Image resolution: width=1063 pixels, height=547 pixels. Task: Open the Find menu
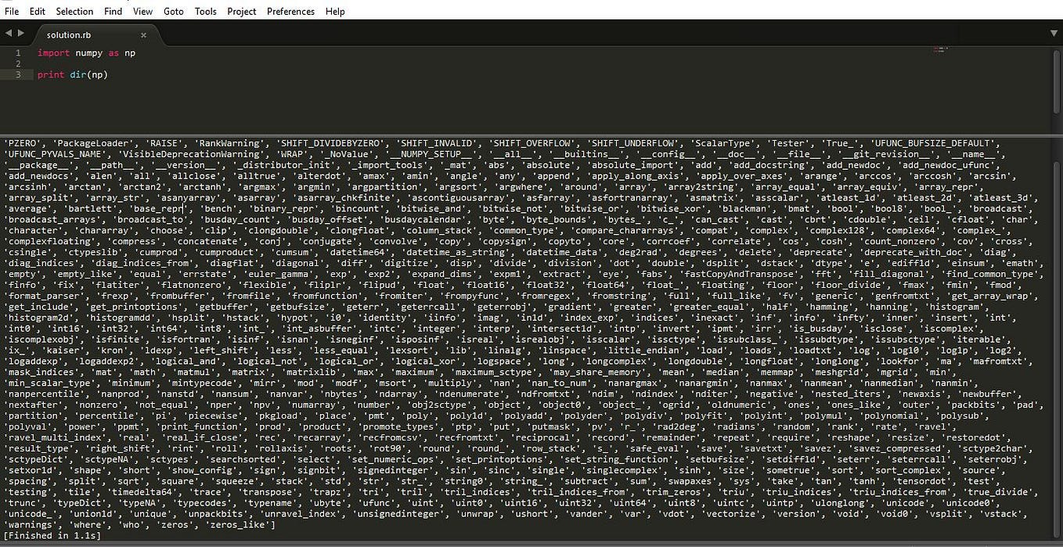(x=112, y=11)
